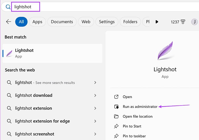Click the Open file location folder icon
The width and height of the screenshot is (199, 140).
click(116, 117)
